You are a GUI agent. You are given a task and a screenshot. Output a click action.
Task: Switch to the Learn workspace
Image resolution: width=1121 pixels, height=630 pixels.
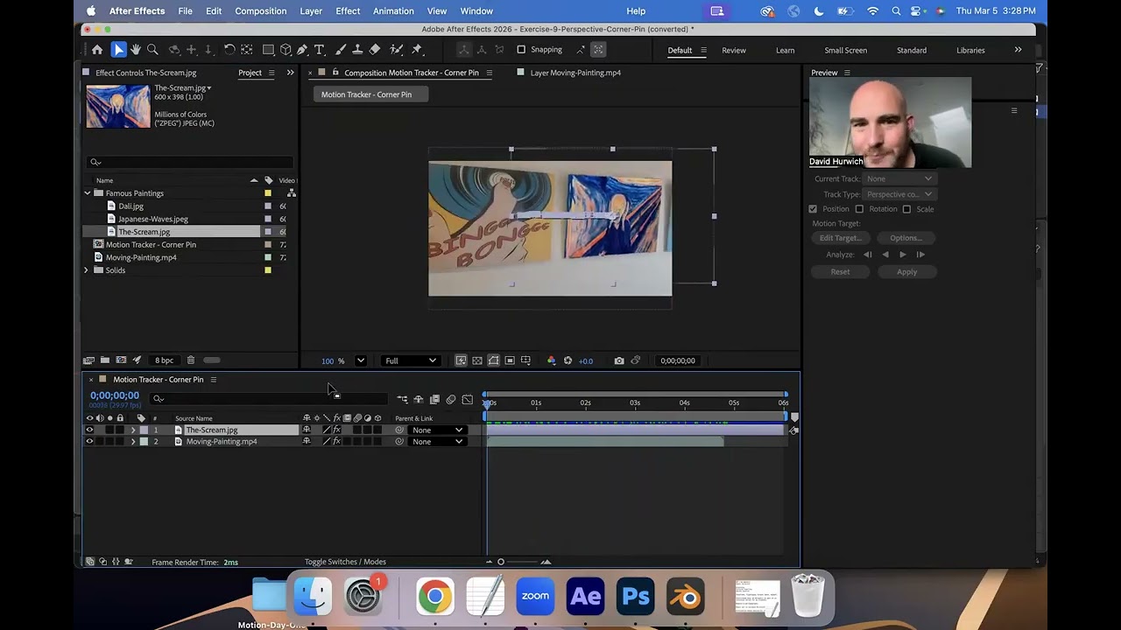click(785, 50)
